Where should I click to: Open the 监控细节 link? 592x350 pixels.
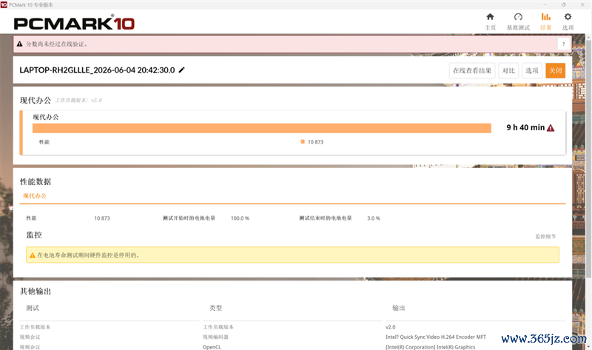pyautogui.click(x=545, y=236)
